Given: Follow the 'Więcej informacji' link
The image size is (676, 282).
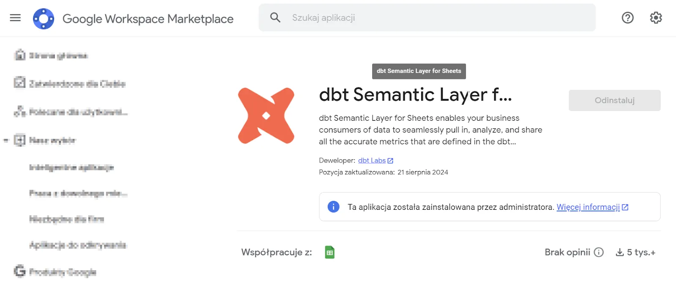Looking at the screenshot, I should 588,207.
